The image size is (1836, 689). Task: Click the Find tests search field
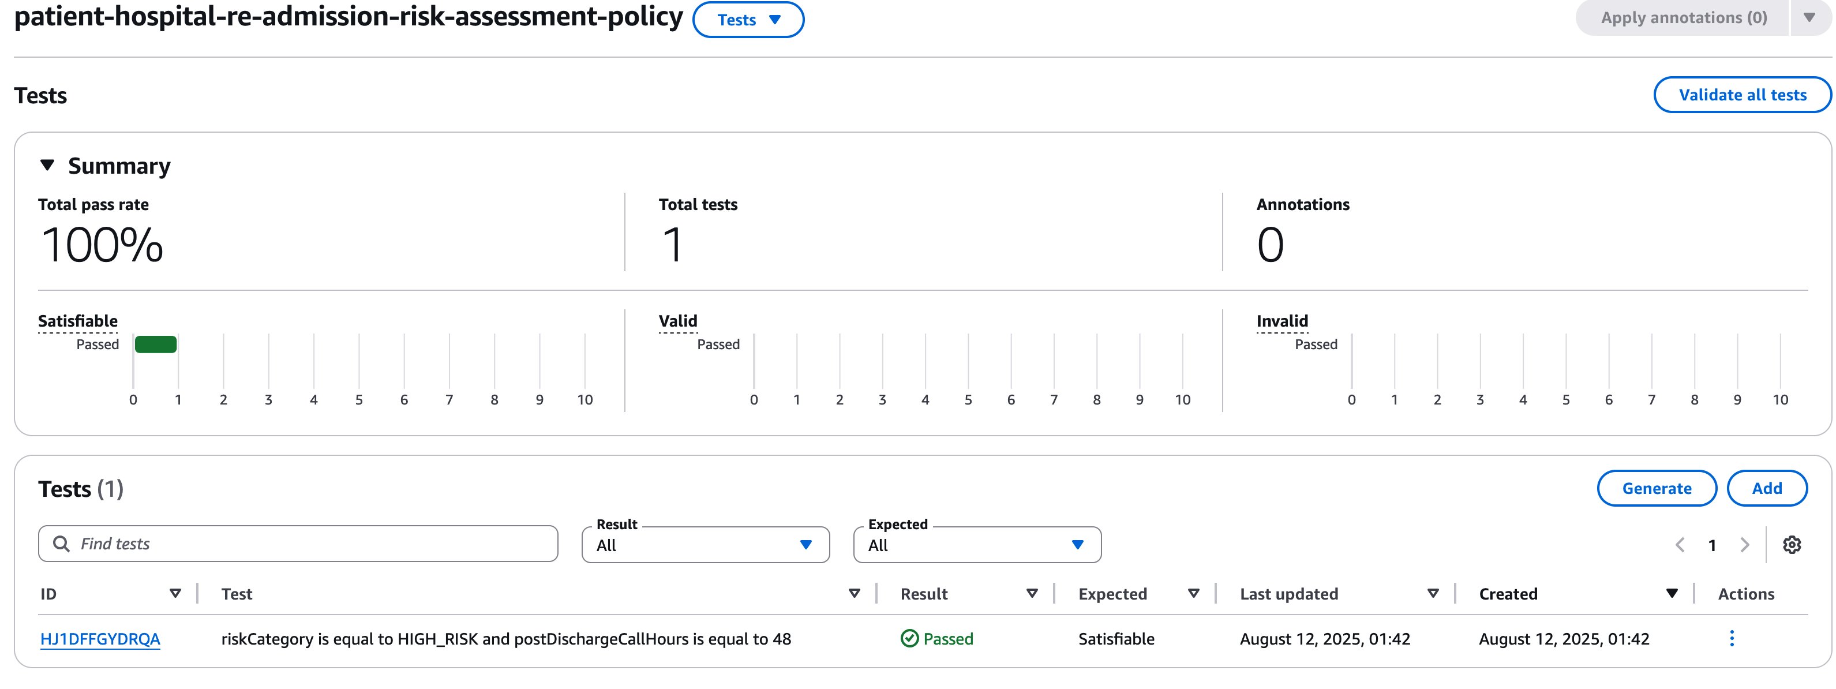pos(298,544)
